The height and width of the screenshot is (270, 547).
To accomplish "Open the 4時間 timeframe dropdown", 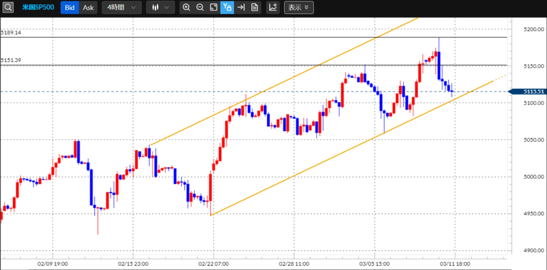I will 121,7.
